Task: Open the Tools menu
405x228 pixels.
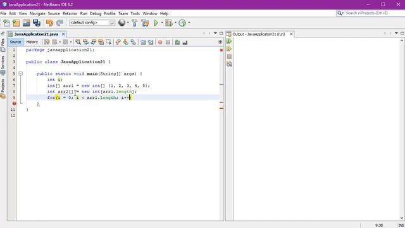Action: click(135, 13)
